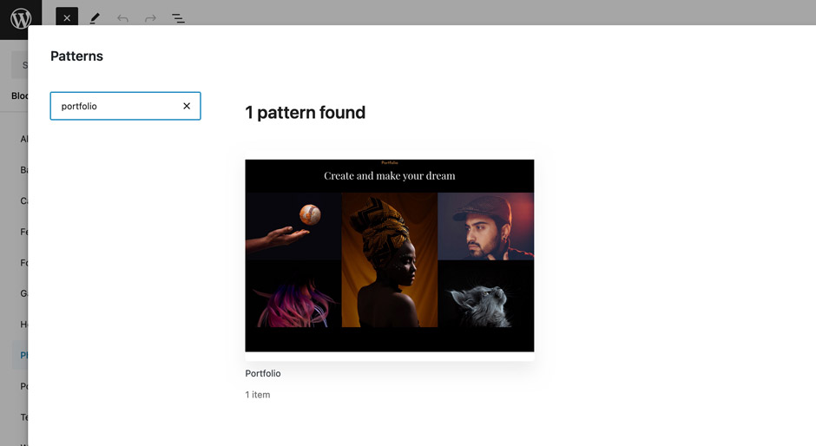This screenshot has height=446, width=816.
Task: Click inside the patterns search field
Action: click(x=117, y=106)
